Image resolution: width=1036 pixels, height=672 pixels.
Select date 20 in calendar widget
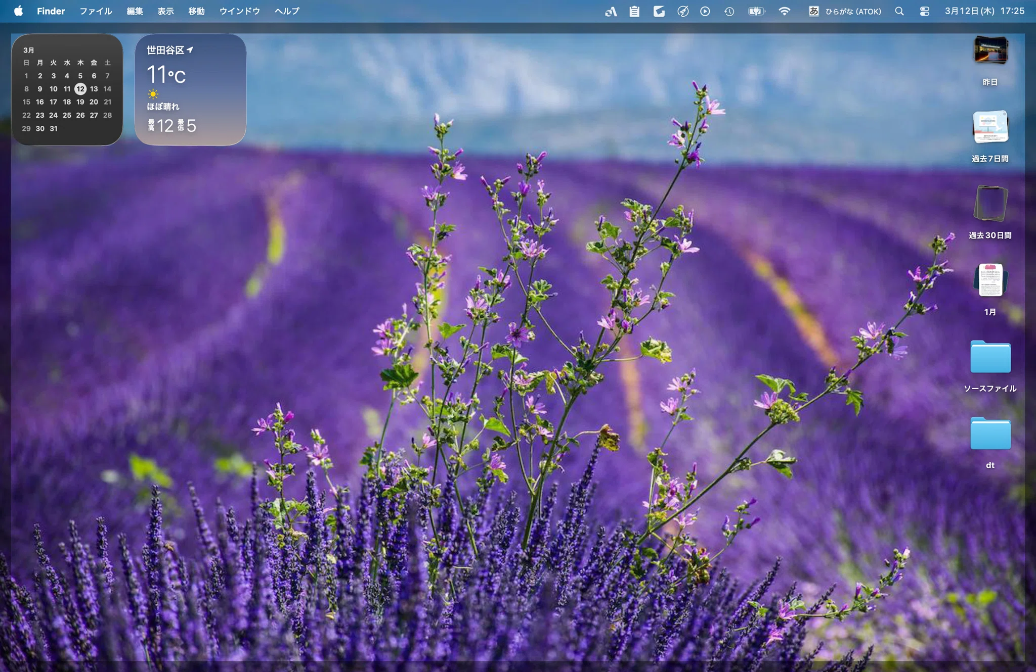[94, 102]
